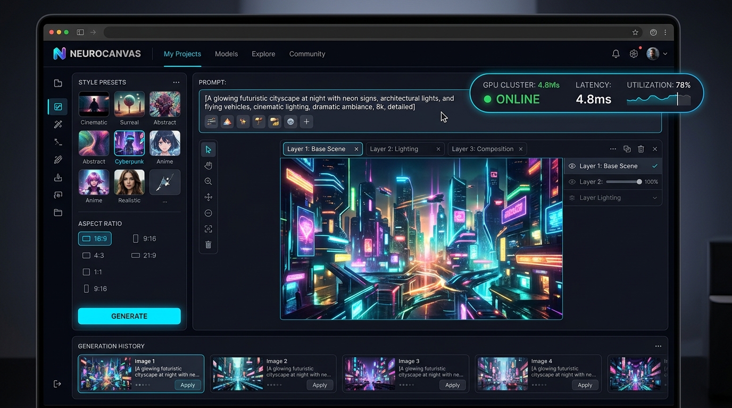Pick the 21:9 aspect ratio
732x408 pixels.
click(144, 256)
